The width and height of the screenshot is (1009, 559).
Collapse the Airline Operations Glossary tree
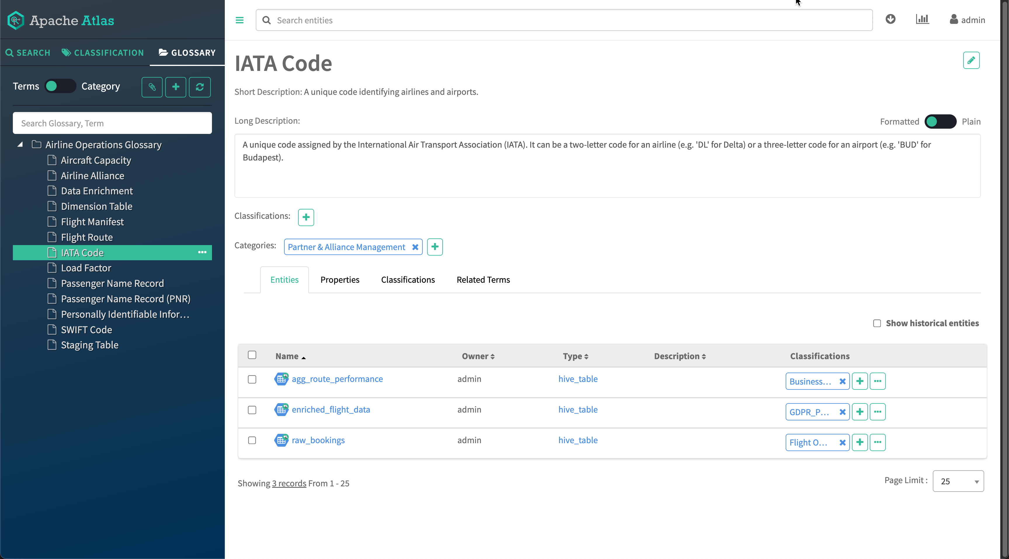(x=20, y=144)
